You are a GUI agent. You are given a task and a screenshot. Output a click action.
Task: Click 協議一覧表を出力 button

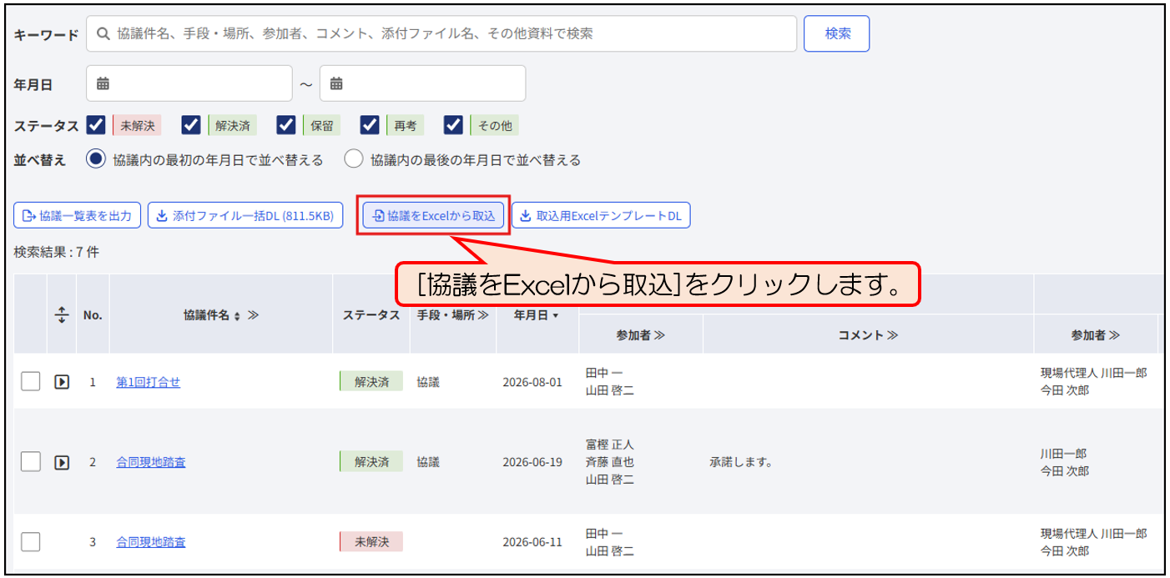(x=78, y=216)
